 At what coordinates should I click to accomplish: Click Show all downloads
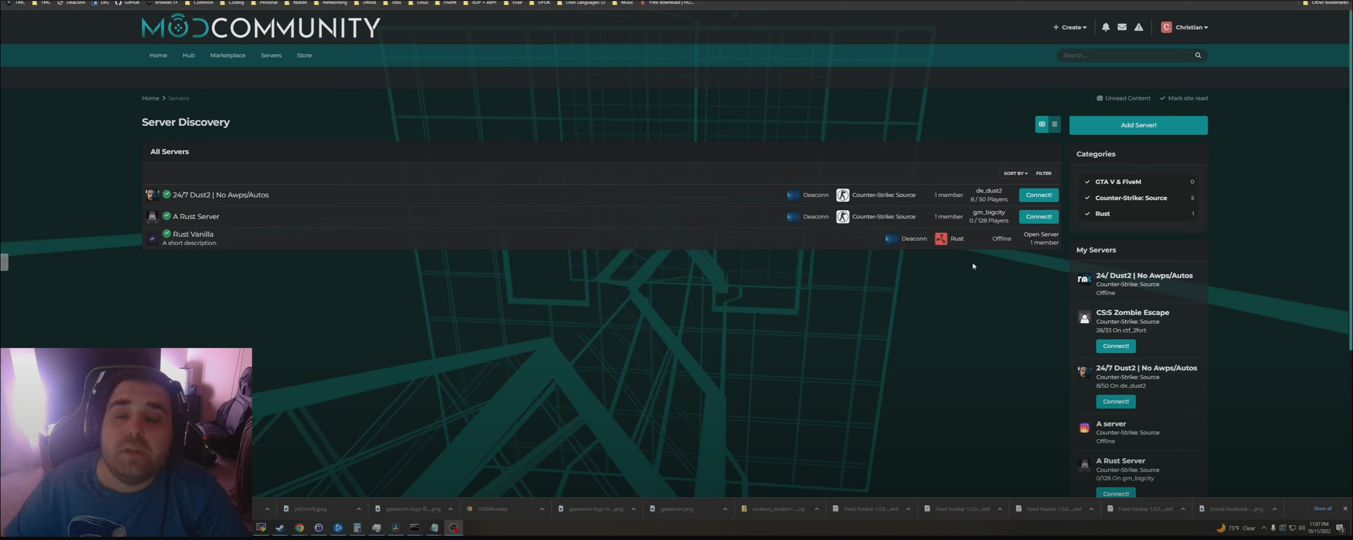(1322, 508)
